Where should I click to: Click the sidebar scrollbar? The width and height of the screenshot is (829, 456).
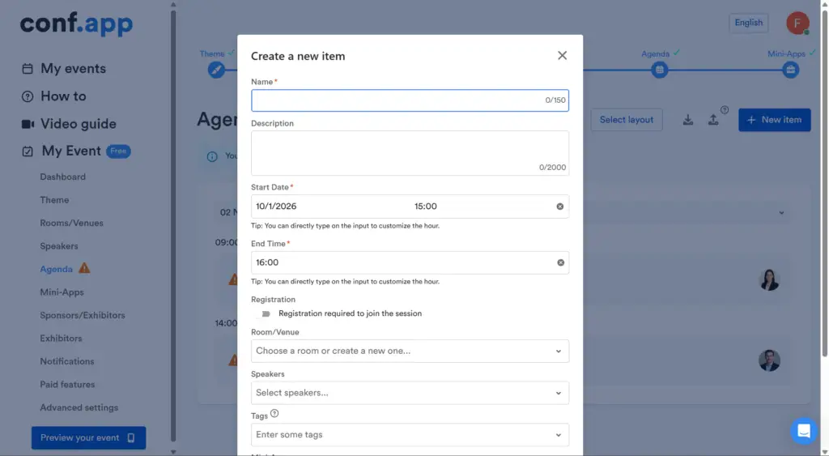[173, 226]
